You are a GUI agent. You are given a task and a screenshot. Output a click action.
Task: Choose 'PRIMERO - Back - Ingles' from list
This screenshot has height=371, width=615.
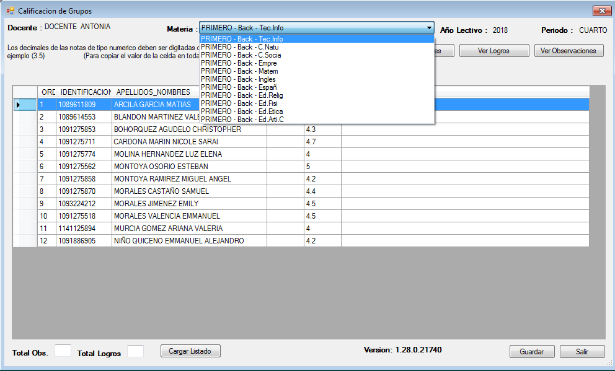pos(230,79)
